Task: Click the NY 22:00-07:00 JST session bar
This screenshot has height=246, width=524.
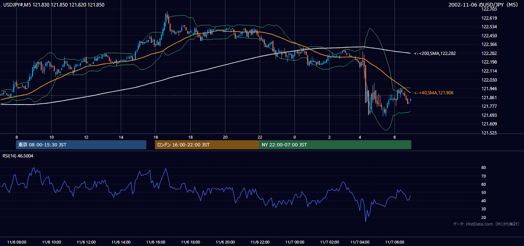Action: [335, 145]
